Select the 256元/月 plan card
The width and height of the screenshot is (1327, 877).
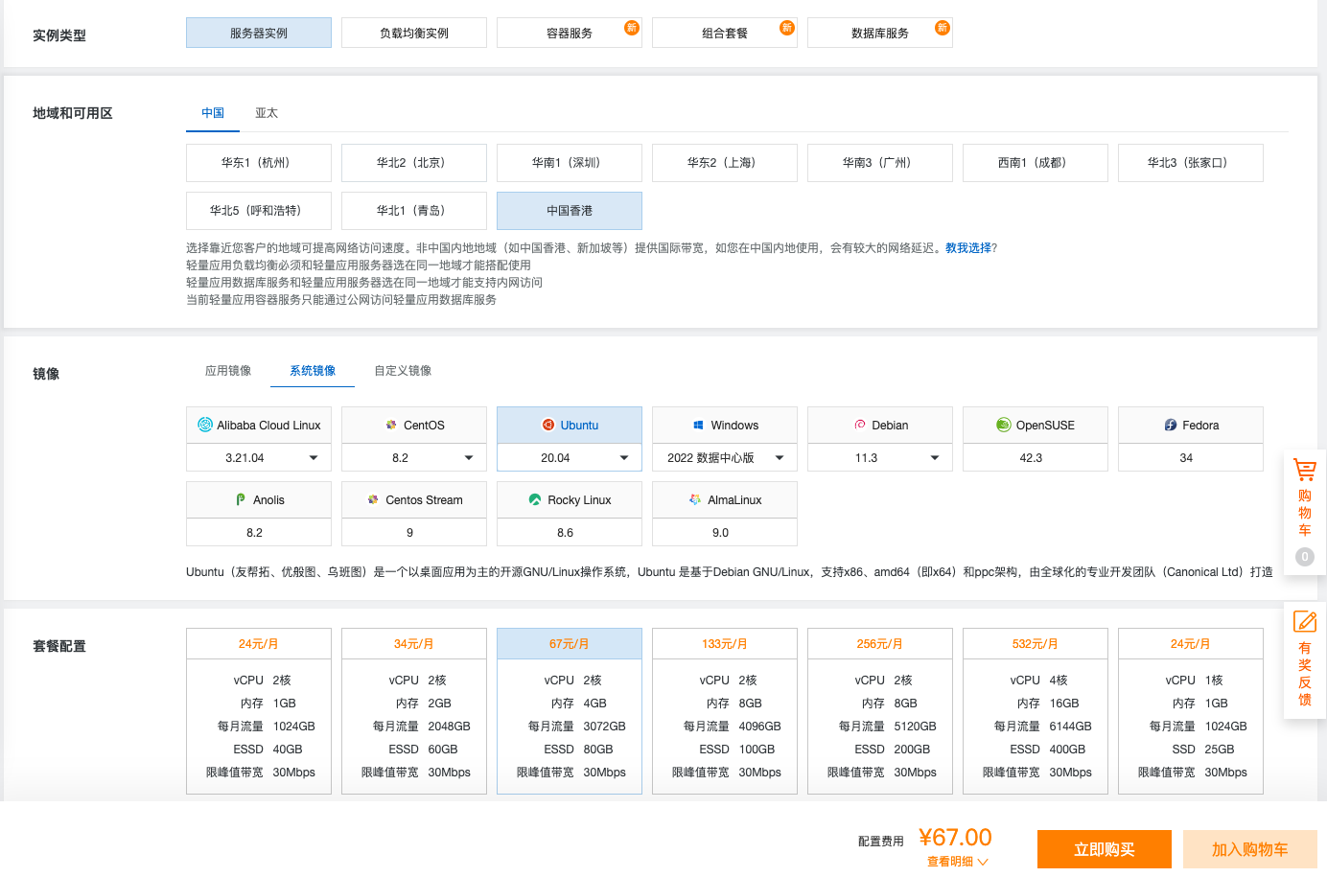pos(880,711)
